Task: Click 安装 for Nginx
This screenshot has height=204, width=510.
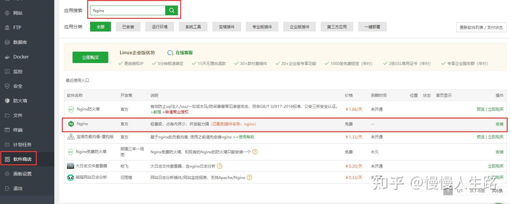Action: (500, 124)
